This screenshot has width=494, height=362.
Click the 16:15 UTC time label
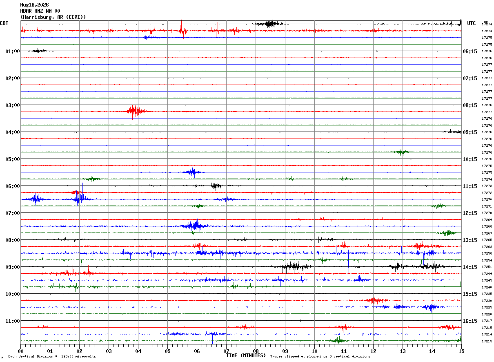coord(470,321)
